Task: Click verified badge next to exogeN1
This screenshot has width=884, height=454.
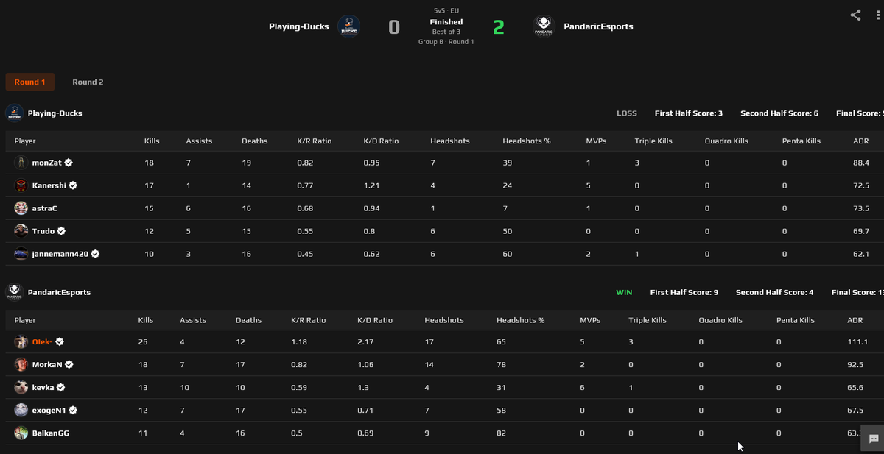Action: tap(74, 411)
